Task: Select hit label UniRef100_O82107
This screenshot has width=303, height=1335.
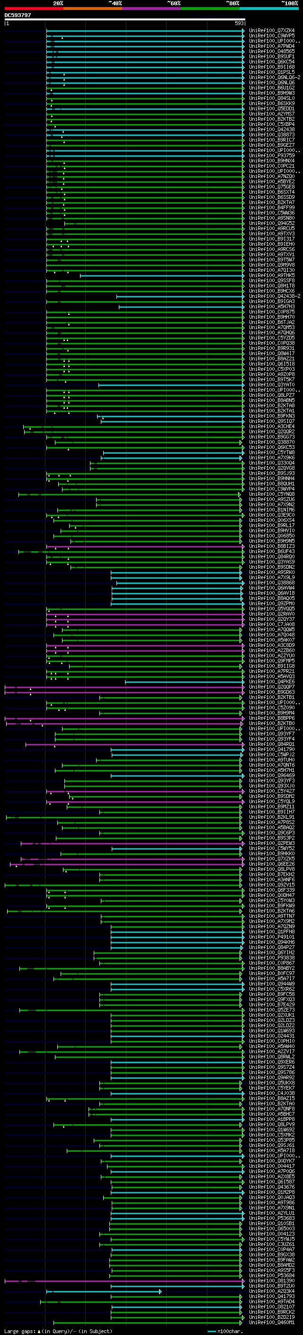Action: (x=272, y=1307)
